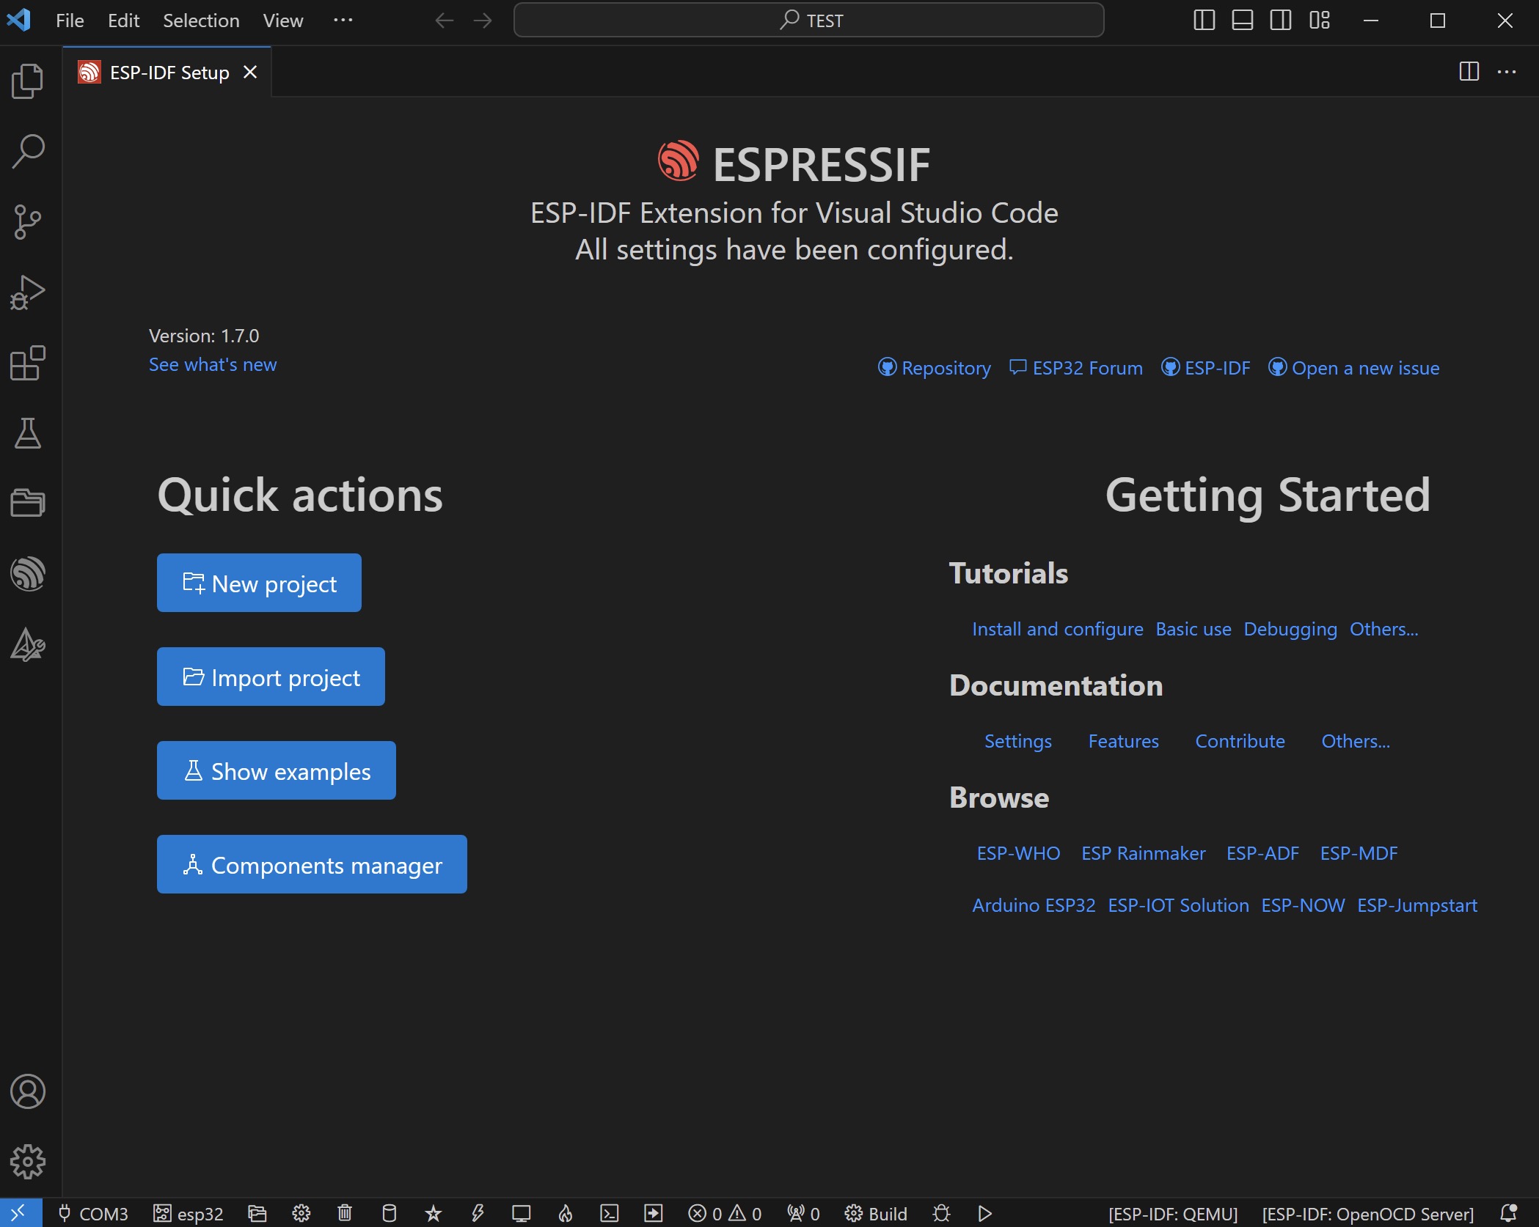Open the Accounts menu icon
This screenshot has height=1227, width=1539.
click(28, 1091)
